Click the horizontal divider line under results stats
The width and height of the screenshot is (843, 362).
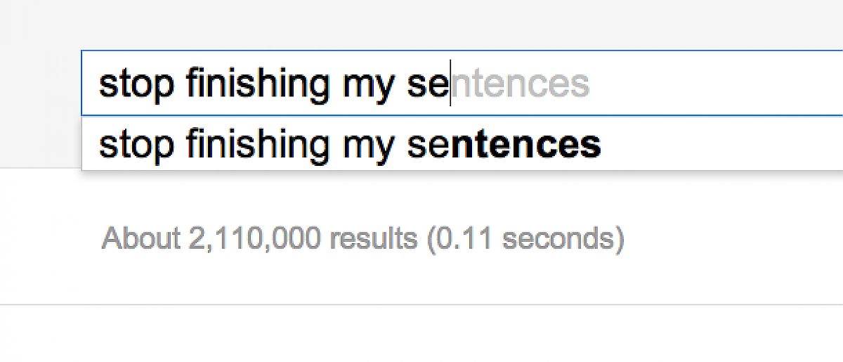pos(421,304)
